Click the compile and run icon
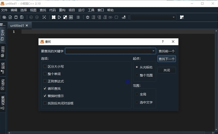This screenshot has height=134, width=218. tap(65, 17)
